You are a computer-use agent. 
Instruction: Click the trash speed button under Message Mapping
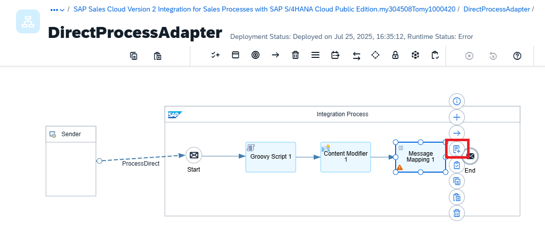point(457,213)
